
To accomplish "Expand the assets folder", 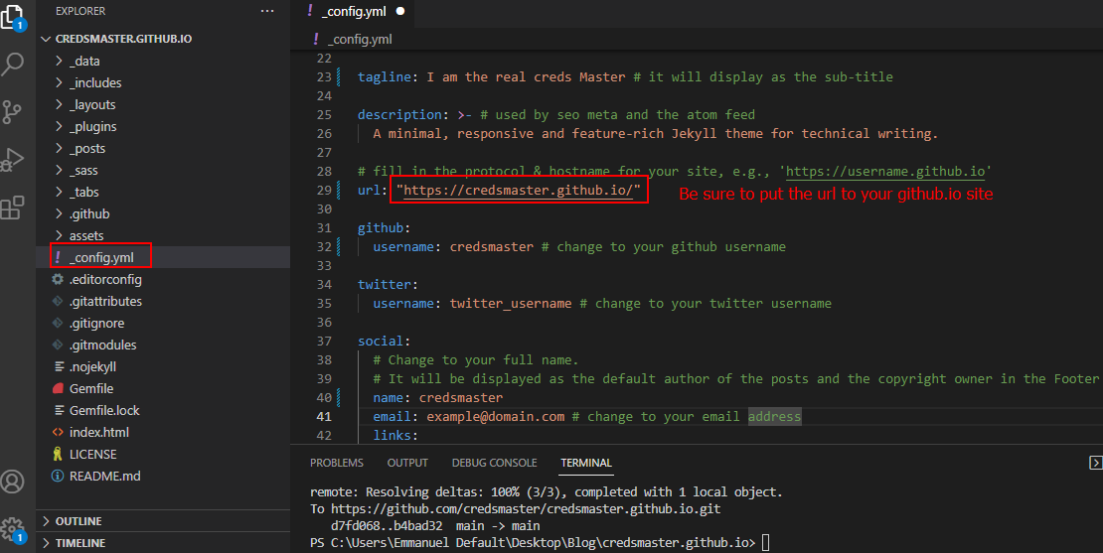I will [59, 235].
